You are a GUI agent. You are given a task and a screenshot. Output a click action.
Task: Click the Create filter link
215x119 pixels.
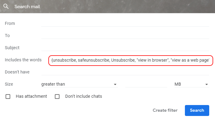click(x=165, y=110)
